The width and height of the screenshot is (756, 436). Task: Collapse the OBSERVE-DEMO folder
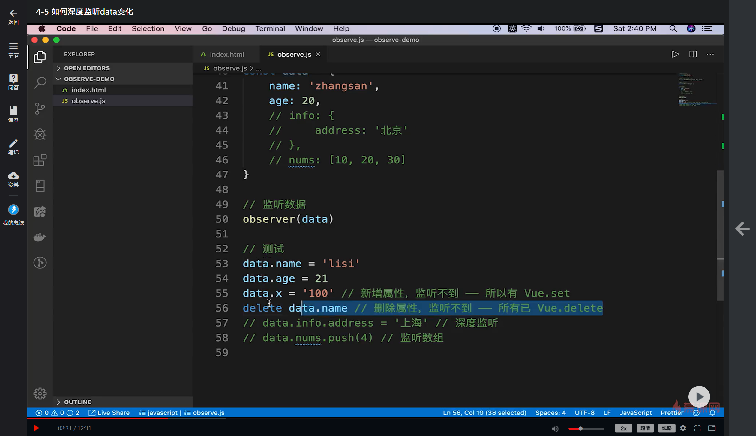pyautogui.click(x=89, y=79)
